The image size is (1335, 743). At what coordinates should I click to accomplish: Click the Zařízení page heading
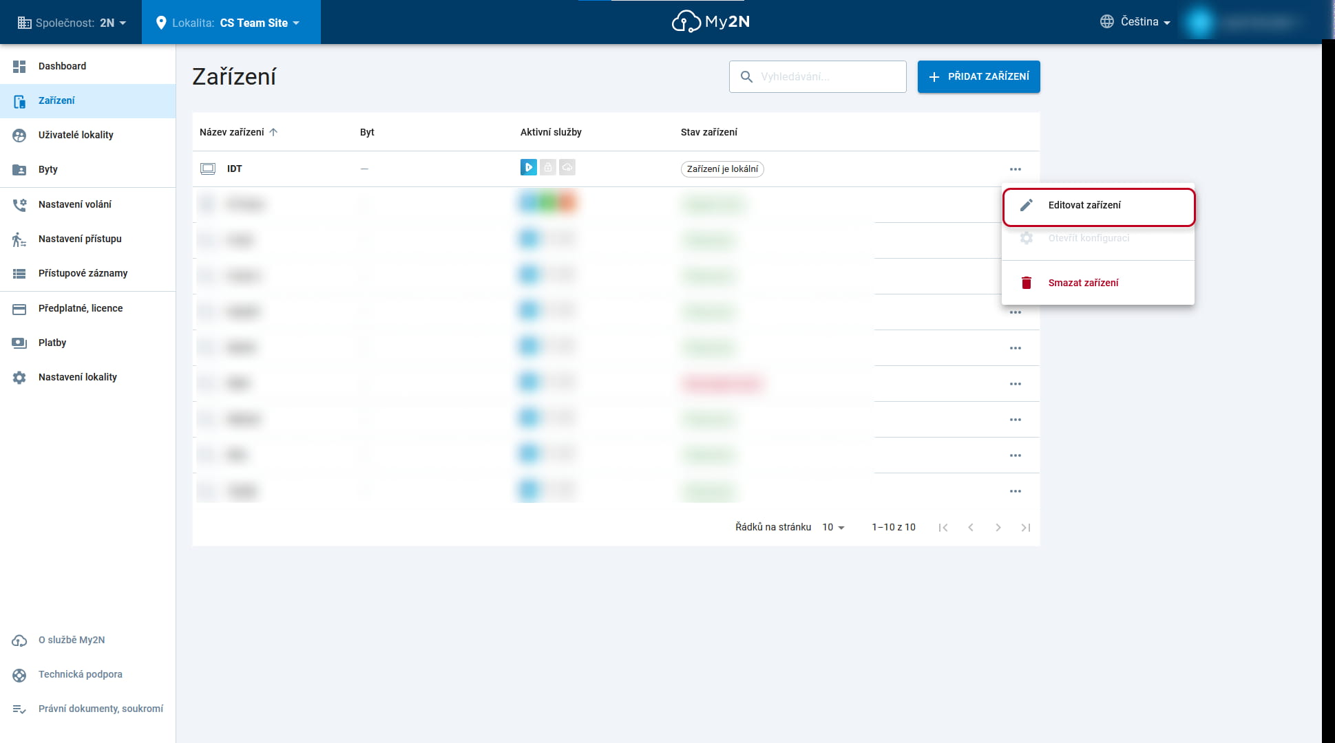[234, 76]
